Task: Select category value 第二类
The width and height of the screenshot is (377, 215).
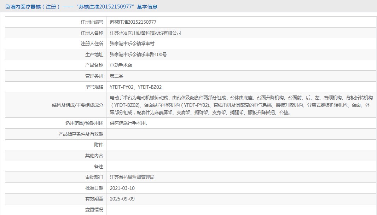Action: (117, 76)
